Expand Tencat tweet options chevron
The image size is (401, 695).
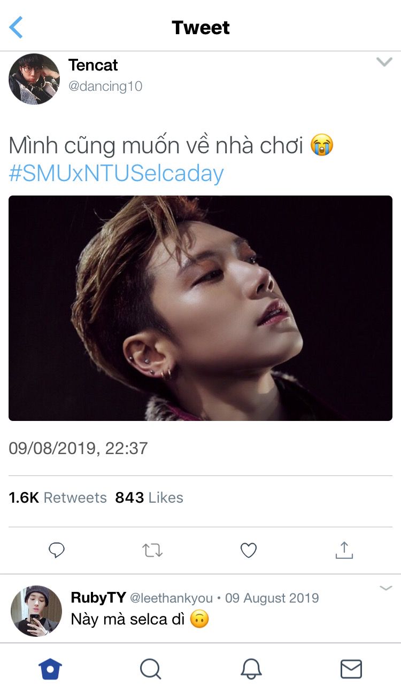point(384,63)
